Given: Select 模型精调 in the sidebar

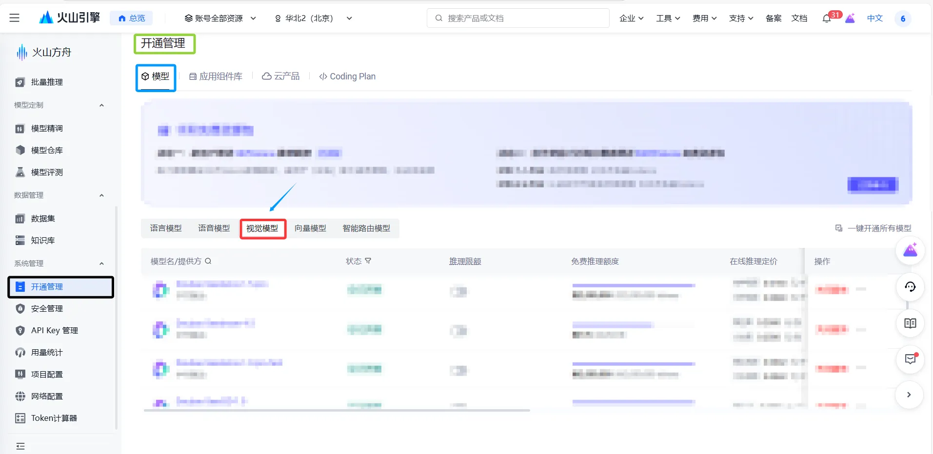Looking at the screenshot, I should [x=46, y=128].
